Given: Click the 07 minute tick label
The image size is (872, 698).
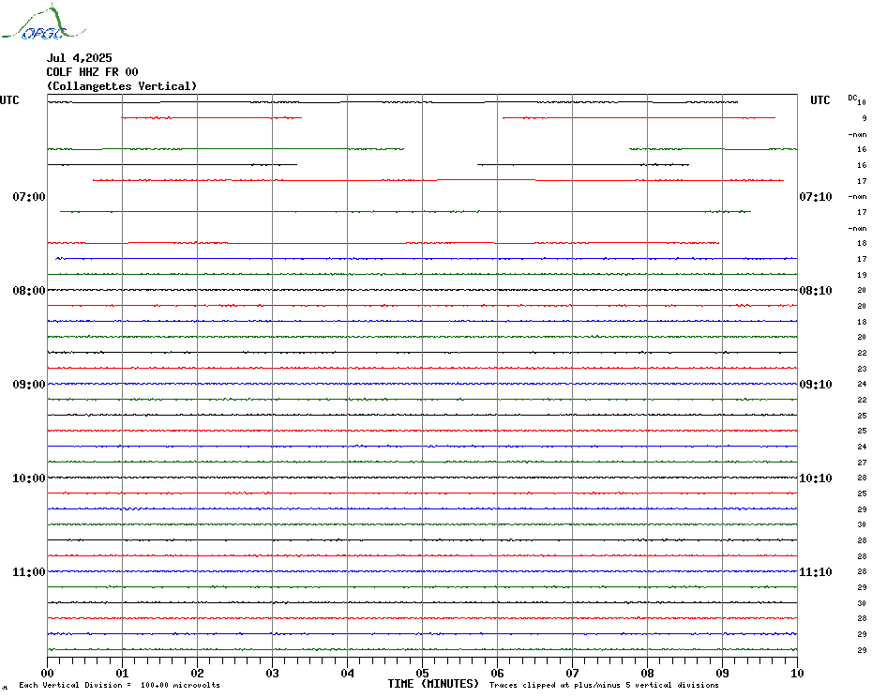Looking at the screenshot, I should (x=572, y=673).
